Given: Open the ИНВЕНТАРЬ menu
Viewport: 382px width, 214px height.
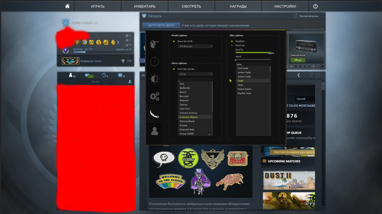Looking at the screenshot, I should point(145,6).
